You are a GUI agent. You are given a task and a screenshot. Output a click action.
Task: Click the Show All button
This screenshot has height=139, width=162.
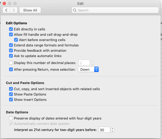click(x=30, y=10)
